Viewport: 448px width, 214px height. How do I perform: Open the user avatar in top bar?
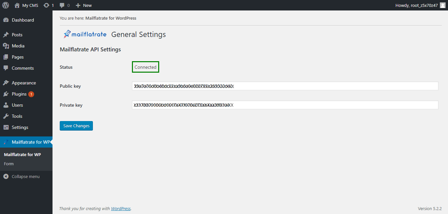(x=443, y=5)
